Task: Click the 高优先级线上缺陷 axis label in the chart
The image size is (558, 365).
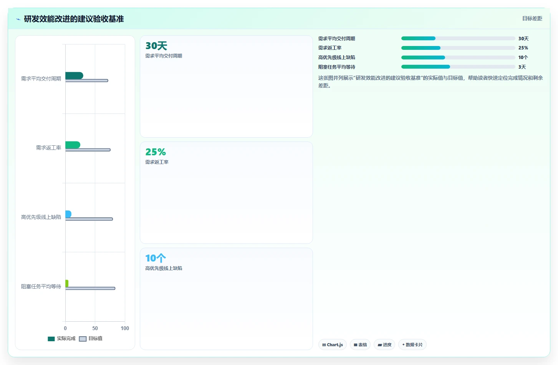Action: [x=41, y=217]
